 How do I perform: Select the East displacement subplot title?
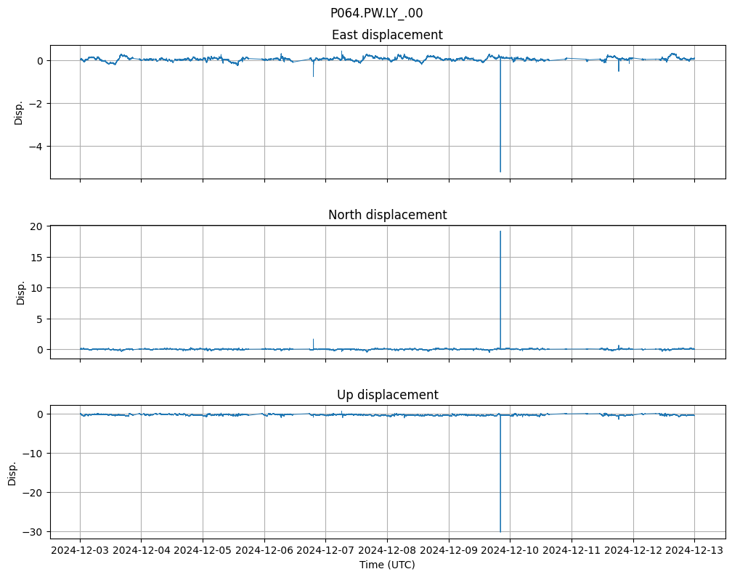click(x=387, y=35)
